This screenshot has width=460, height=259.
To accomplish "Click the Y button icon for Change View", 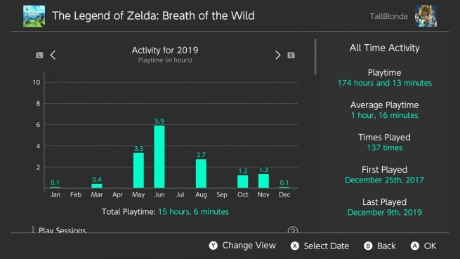I will pyautogui.click(x=213, y=246).
